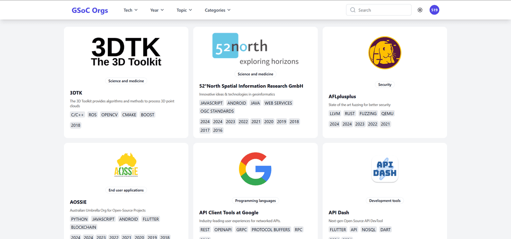This screenshot has width=511, height=239.
Task: Click 'Australian Umbrella Org' description text
Action: pos(107,210)
